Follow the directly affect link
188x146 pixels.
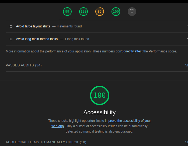click(x=133, y=51)
